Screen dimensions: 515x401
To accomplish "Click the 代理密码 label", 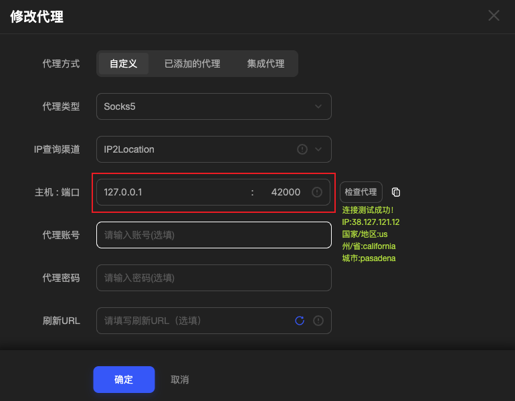I will pyautogui.click(x=61, y=278).
